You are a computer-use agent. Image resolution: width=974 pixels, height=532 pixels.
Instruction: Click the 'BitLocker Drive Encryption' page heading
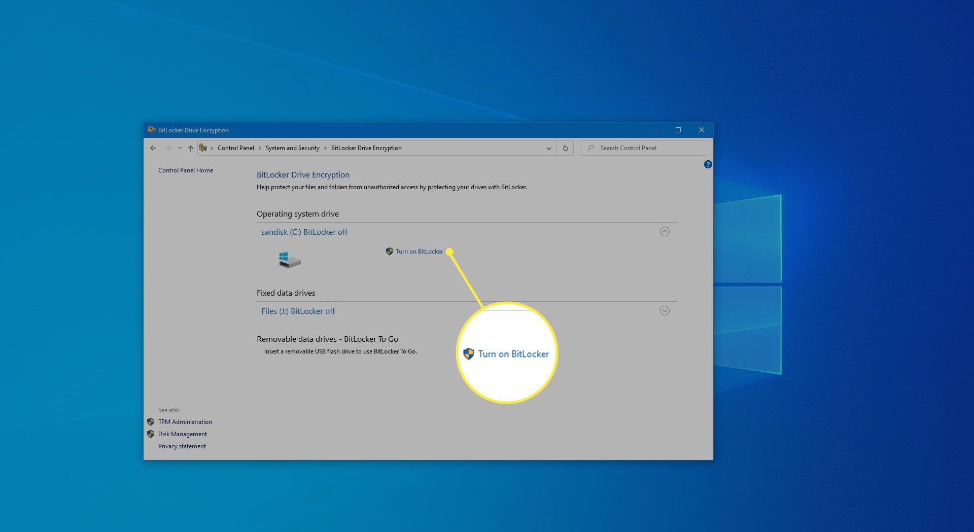(303, 175)
